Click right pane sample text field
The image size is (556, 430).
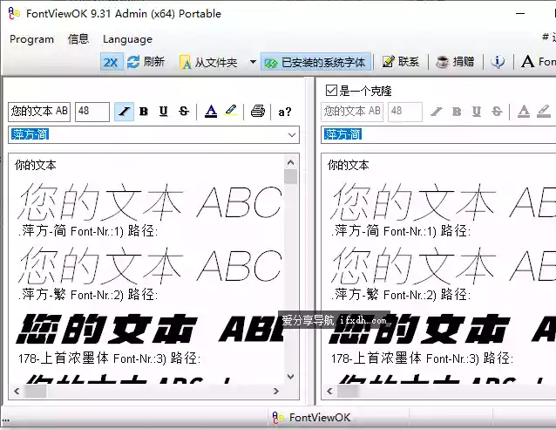352,112
